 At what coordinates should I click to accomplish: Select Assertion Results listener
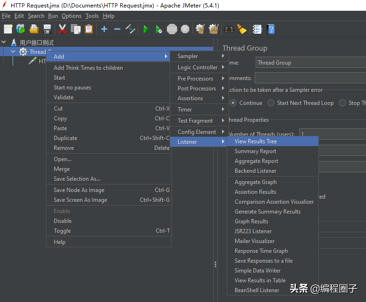click(273, 192)
